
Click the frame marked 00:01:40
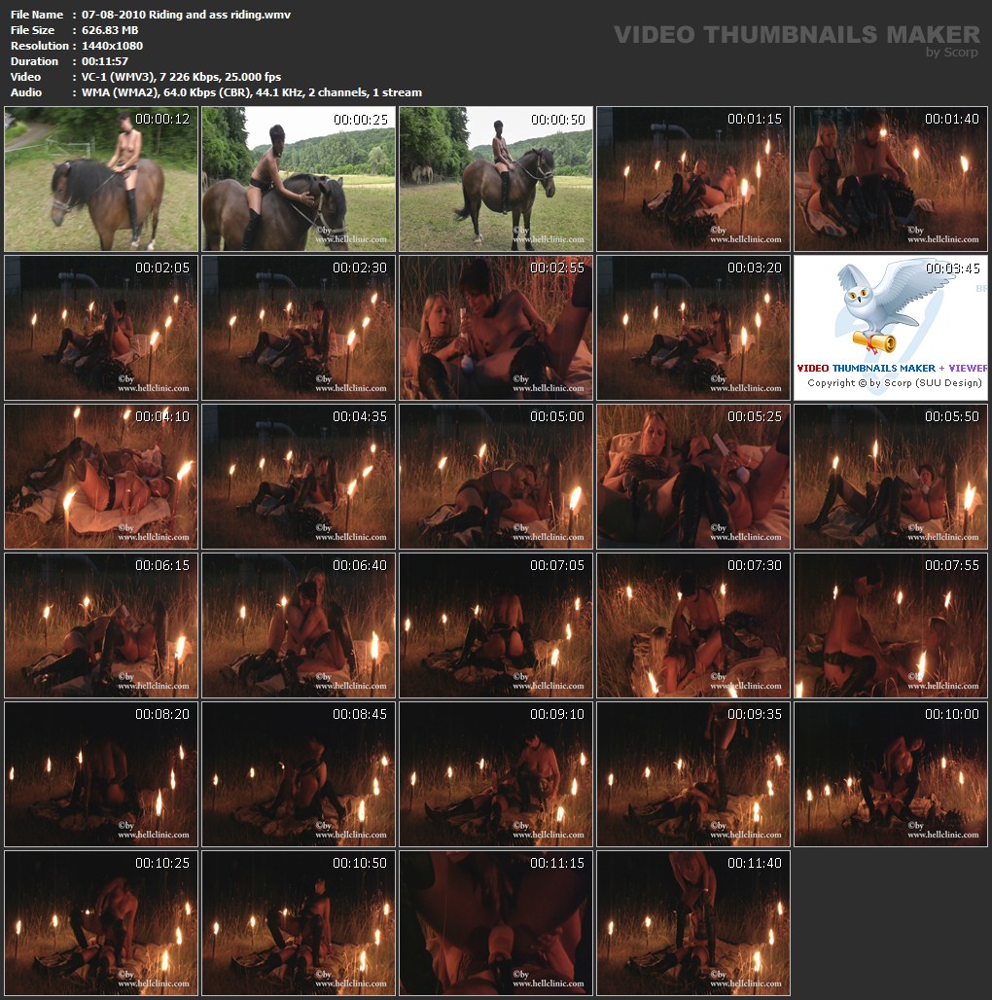point(891,180)
